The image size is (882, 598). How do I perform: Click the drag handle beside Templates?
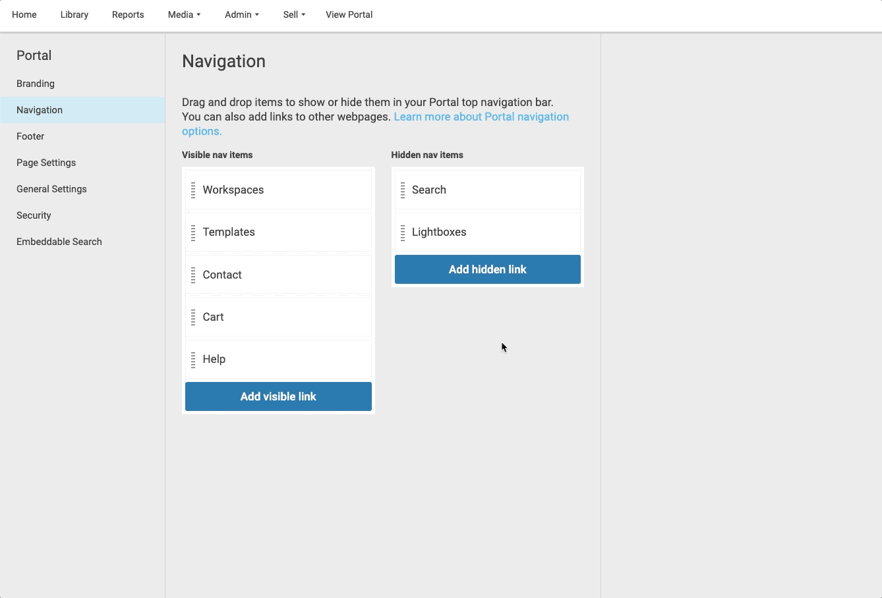pos(193,232)
